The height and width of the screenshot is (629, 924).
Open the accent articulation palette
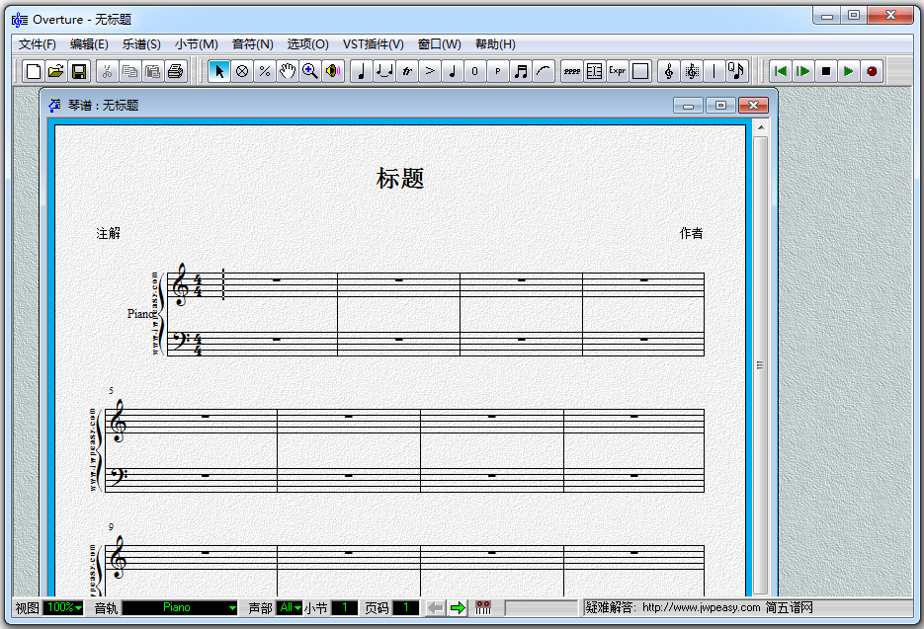(430, 71)
